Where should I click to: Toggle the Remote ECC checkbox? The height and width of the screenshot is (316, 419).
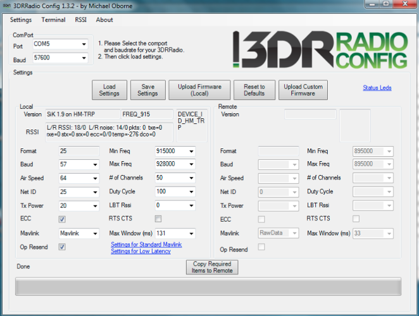pyautogui.click(x=261, y=219)
